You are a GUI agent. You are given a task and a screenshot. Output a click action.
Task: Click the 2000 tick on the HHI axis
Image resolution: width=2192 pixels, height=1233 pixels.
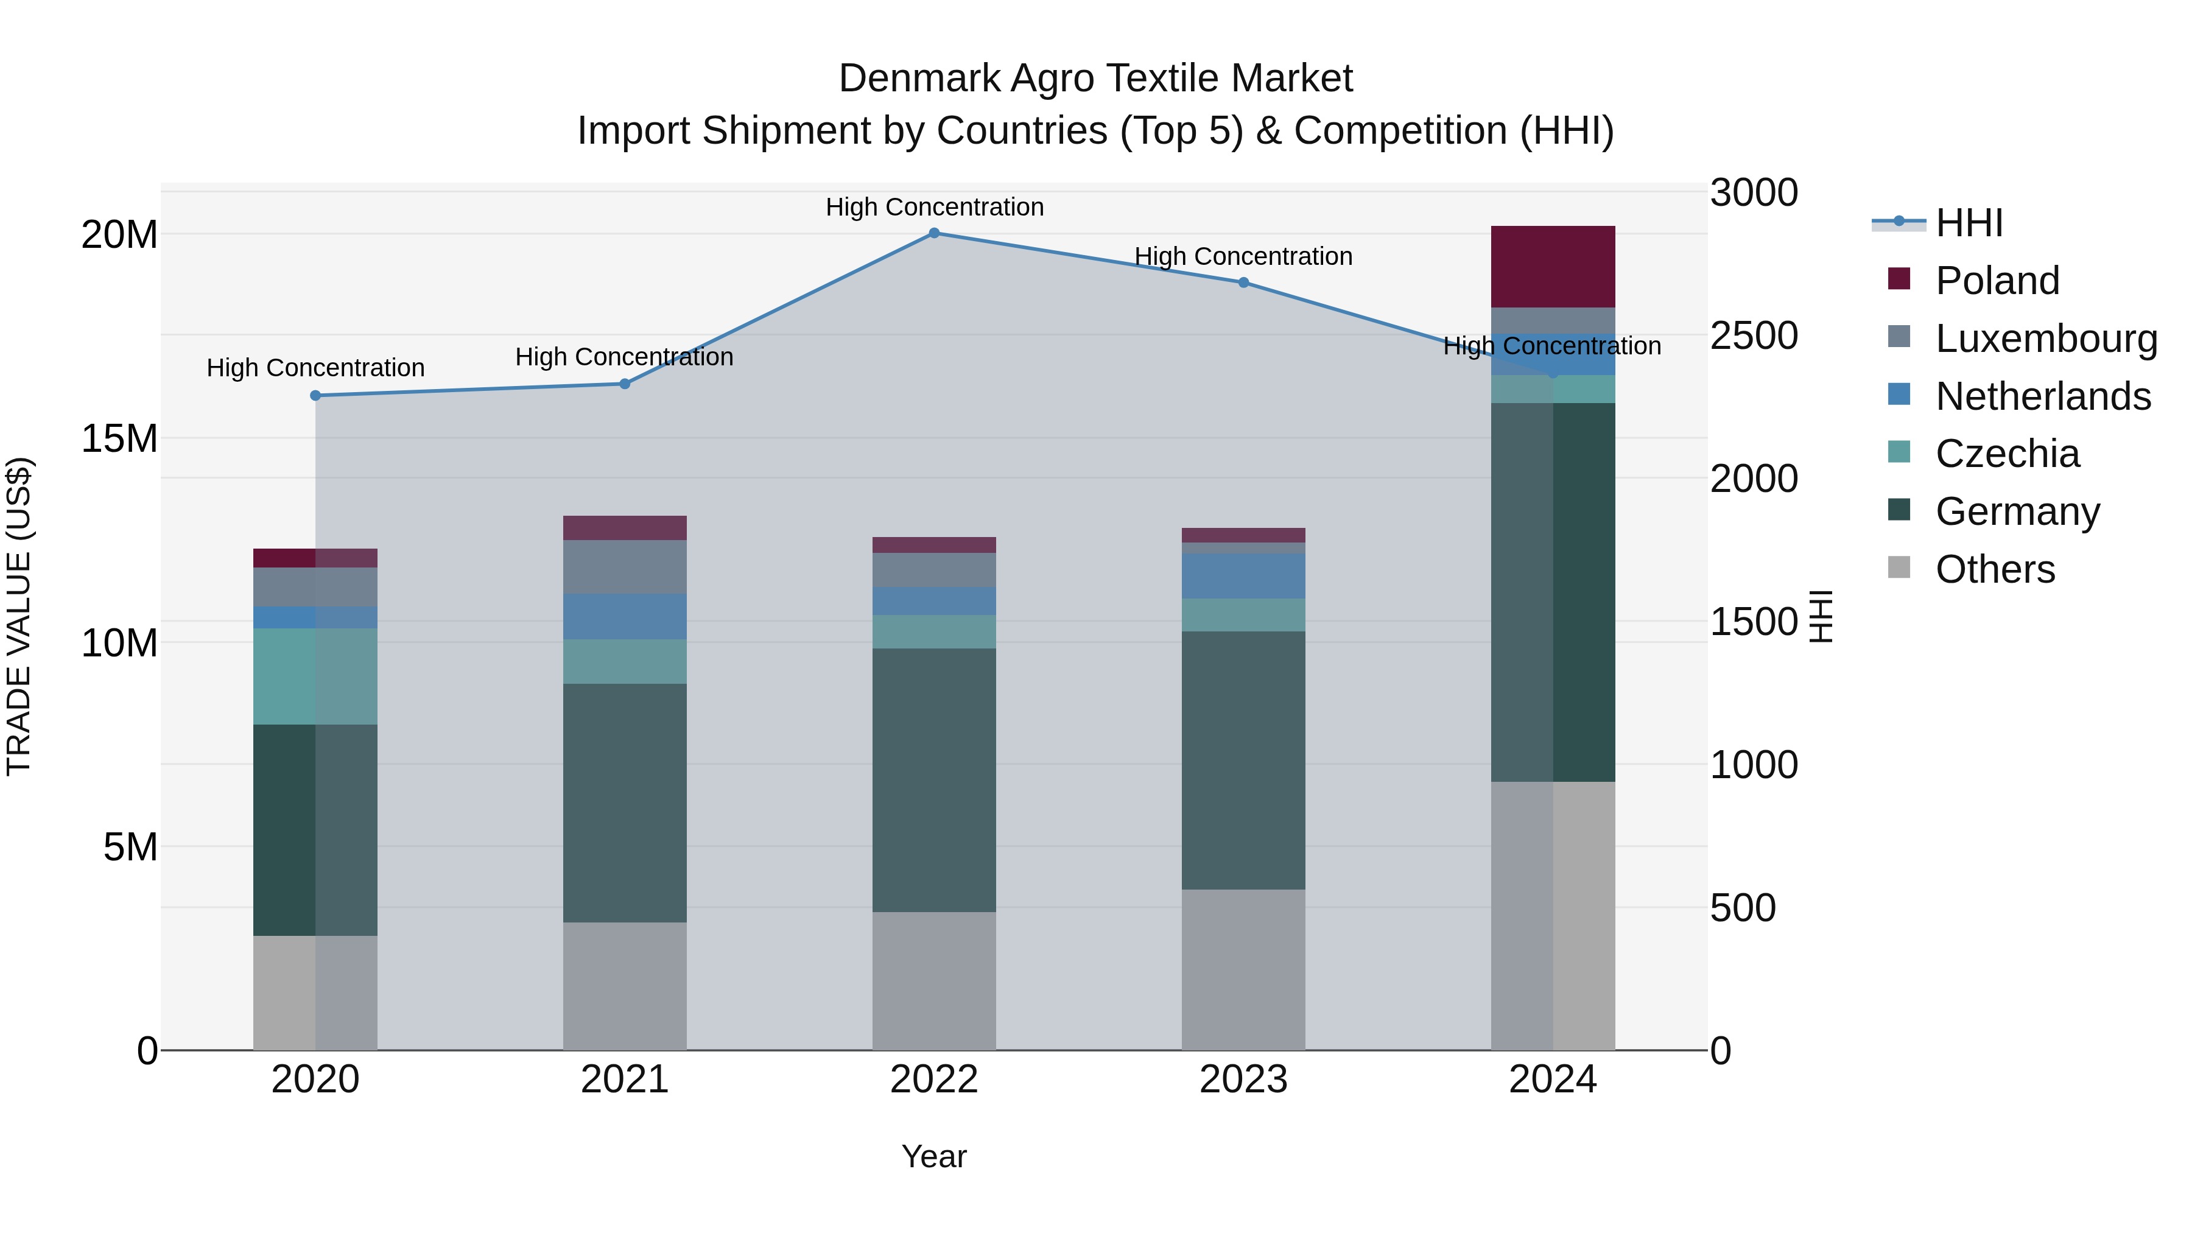(1755, 478)
